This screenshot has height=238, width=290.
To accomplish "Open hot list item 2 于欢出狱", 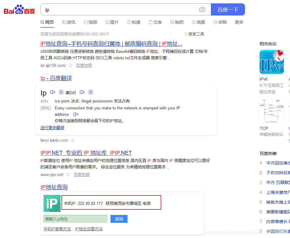I will click(278, 173).
